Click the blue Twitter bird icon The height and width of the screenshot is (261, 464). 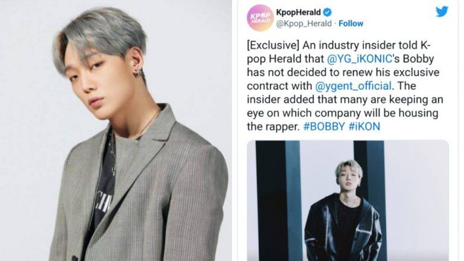point(442,11)
